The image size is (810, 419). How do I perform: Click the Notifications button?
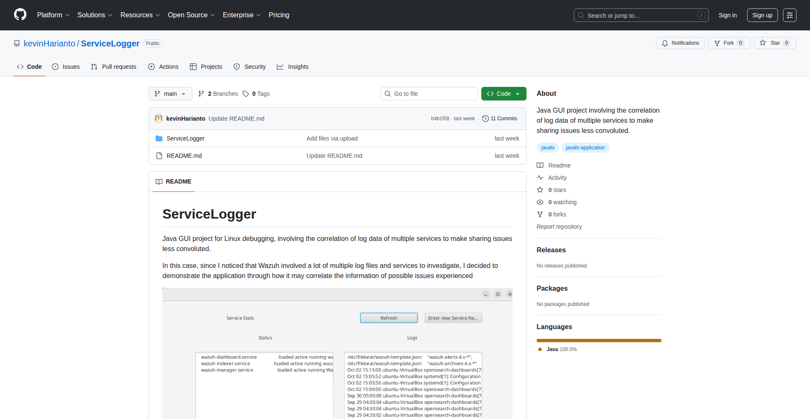click(680, 43)
